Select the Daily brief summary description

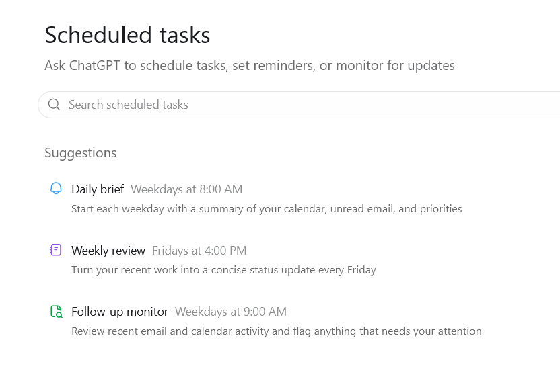click(x=267, y=208)
